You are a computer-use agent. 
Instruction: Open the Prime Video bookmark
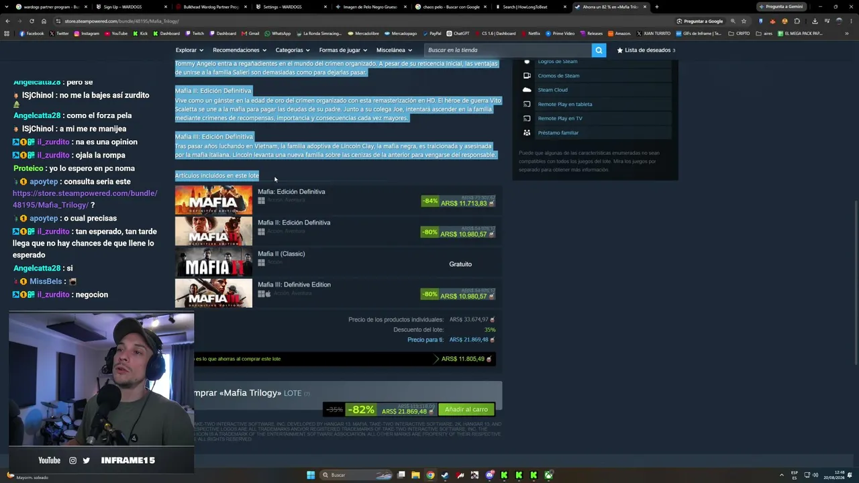(560, 33)
